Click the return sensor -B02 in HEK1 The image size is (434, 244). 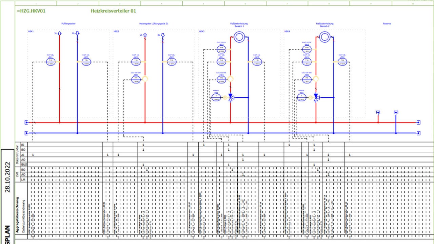(86, 61)
